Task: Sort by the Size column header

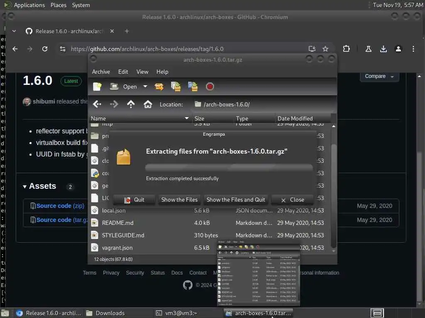Action: click(212, 118)
